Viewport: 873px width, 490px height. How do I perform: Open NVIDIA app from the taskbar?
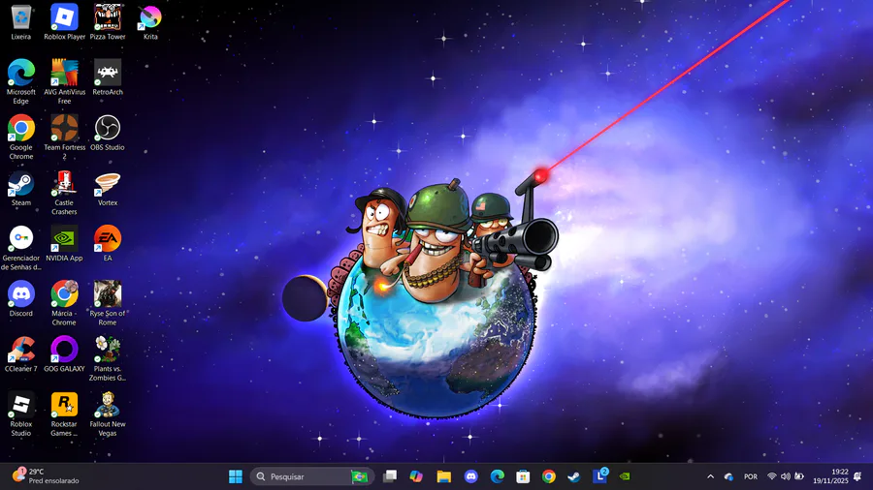point(626,476)
